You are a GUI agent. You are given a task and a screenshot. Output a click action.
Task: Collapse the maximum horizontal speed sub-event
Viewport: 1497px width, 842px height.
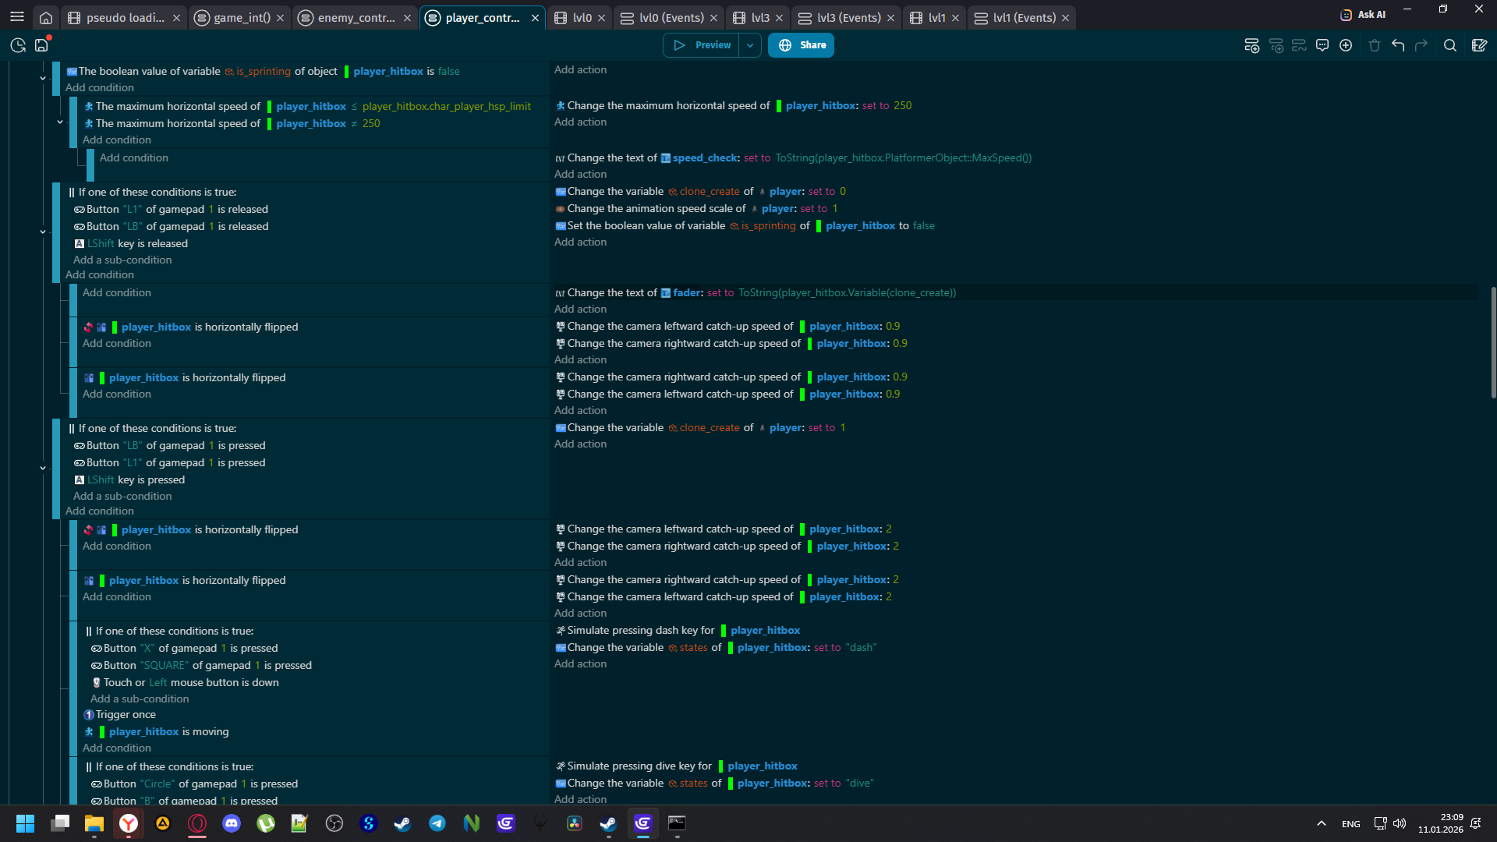(60, 122)
